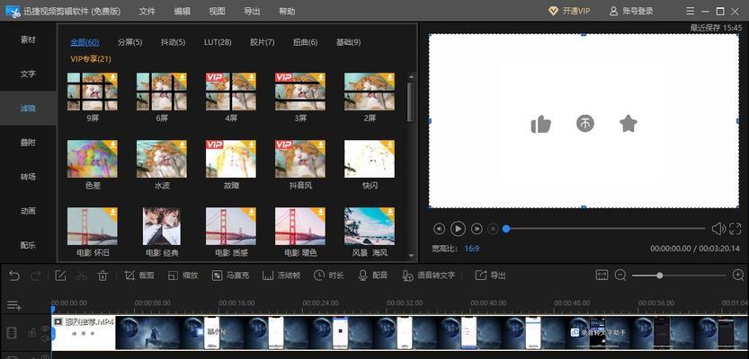This screenshot has width=749, height=359.
Task: Open the 文件 menu
Action: 147,11
